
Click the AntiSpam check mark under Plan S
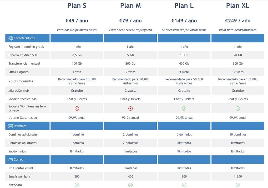pos(77,185)
